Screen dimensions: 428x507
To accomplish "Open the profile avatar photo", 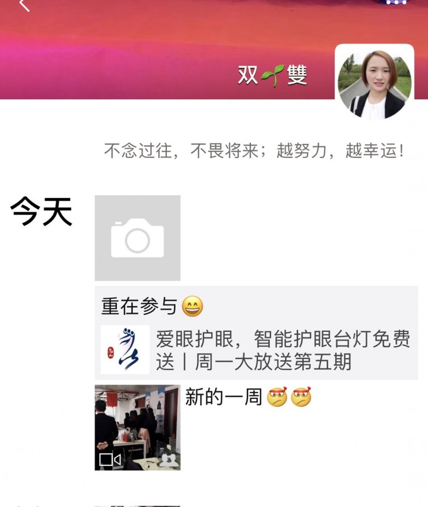I will pos(374,84).
